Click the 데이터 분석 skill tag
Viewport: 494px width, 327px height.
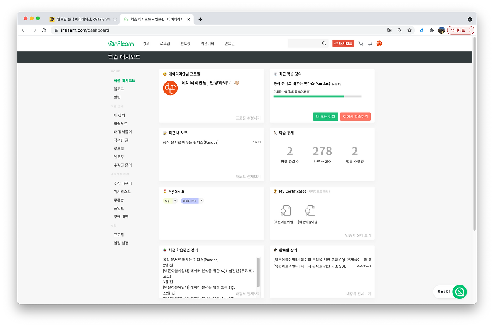pos(192,201)
